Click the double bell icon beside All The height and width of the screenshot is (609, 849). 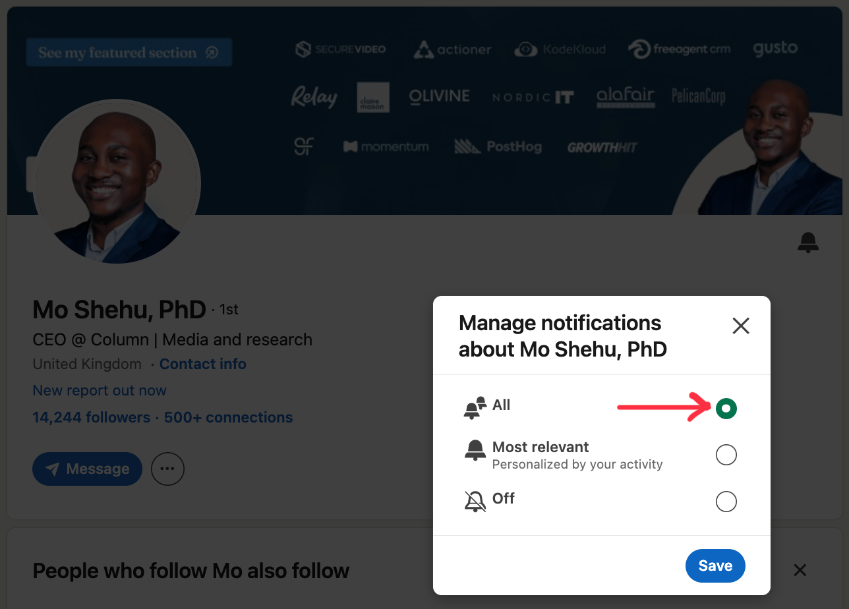click(x=475, y=408)
